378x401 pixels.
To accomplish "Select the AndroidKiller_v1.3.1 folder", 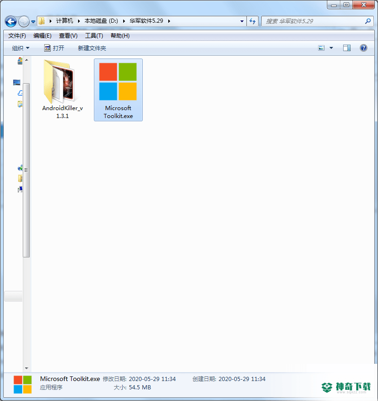I will 62,89.
